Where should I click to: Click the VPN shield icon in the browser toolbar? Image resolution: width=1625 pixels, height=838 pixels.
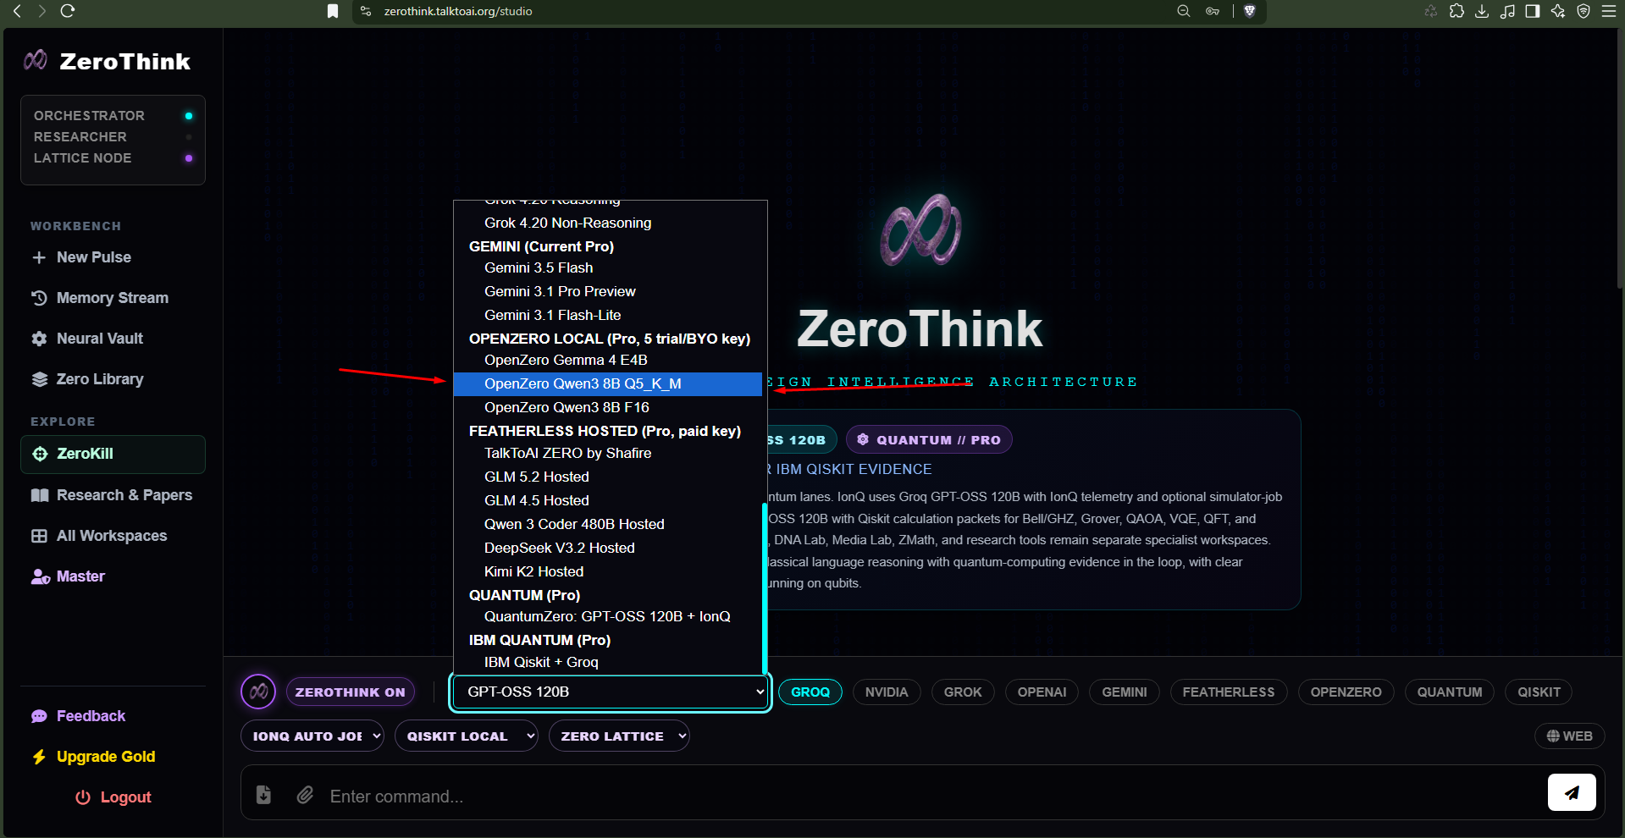pyautogui.click(x=1584, y=11)
